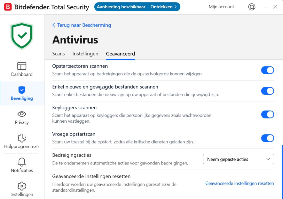Turn off Vroege opstartscan toggle

pos(267,138)
